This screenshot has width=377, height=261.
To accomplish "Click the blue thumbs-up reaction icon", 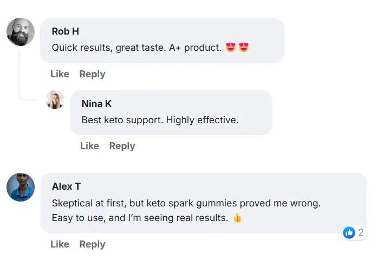I will pyautogui.click(x=349, y=233).
